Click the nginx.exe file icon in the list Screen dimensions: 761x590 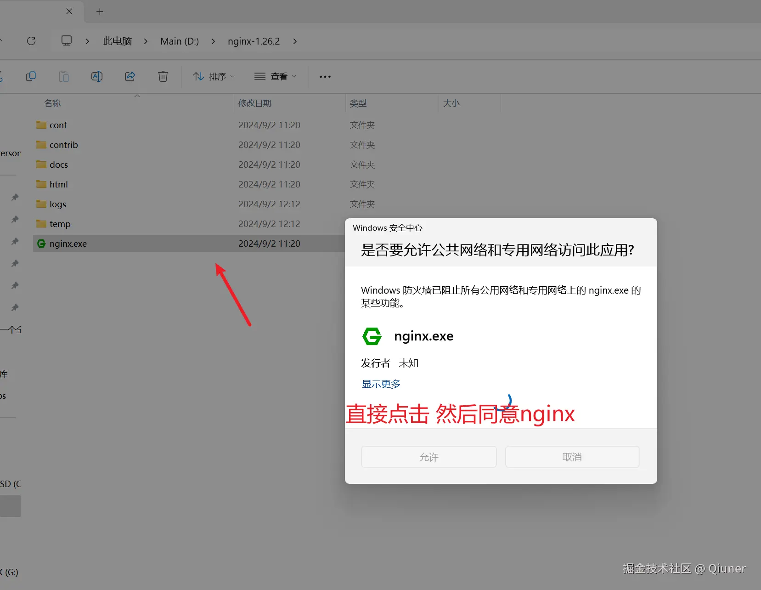coord(41,244)
